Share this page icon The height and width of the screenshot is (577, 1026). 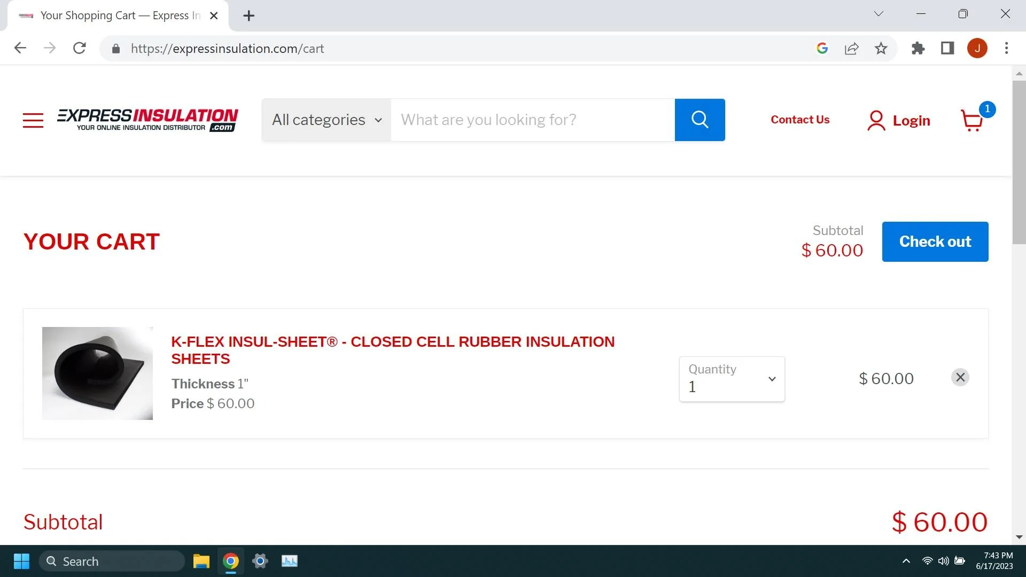(851, 49)
